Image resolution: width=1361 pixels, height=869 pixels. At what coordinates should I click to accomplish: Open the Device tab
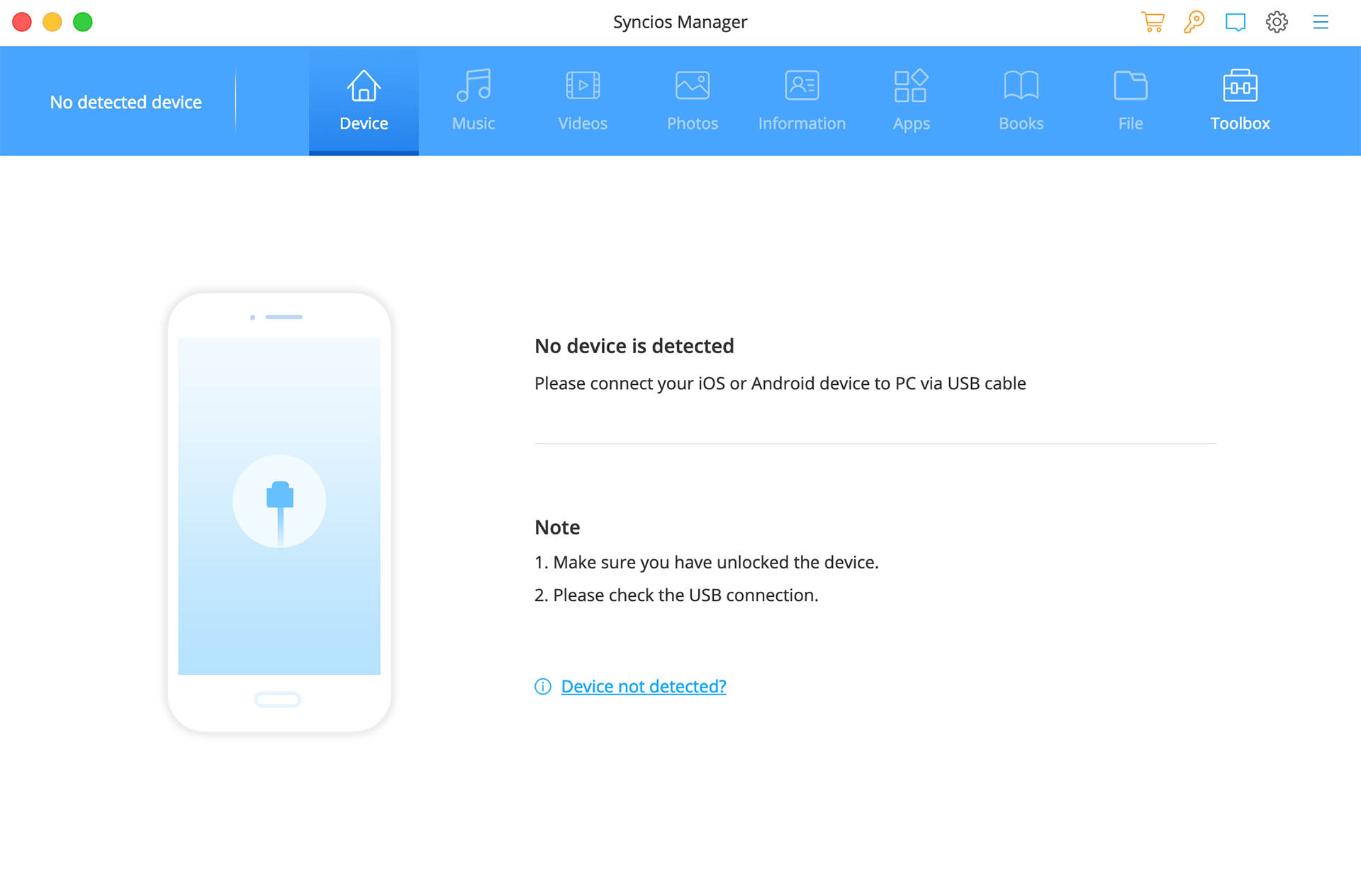pos(364,101)
